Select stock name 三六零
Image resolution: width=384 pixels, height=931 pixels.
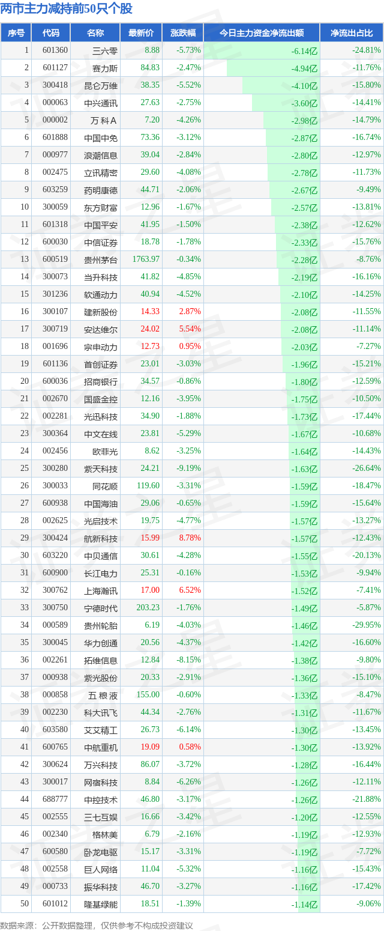click(105, 50)
